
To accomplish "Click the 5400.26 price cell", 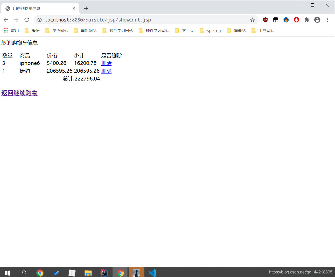I will click(57, 63).
